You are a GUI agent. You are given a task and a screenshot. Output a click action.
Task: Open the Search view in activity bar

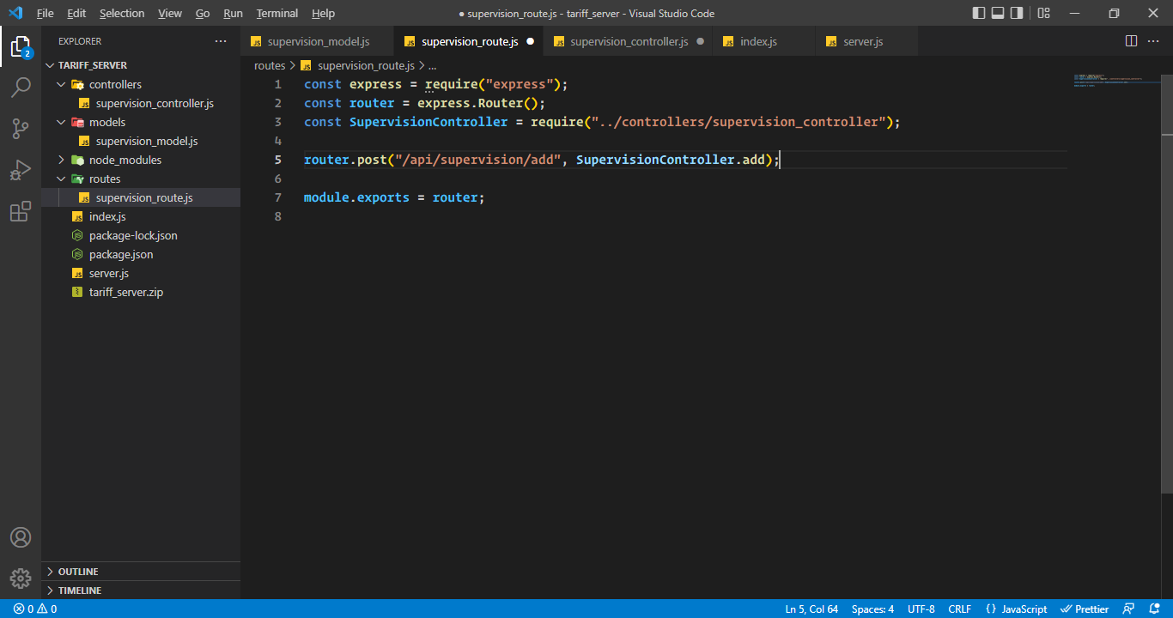tap(21, 87)
